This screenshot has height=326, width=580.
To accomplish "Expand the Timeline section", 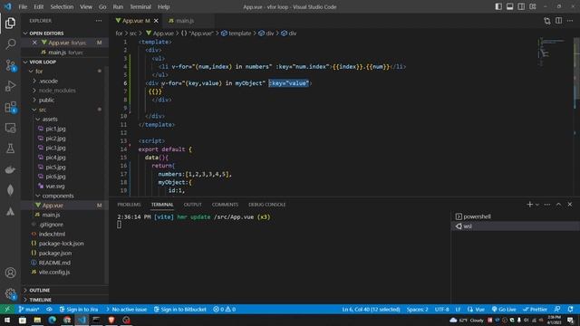I will pos(40,300).
